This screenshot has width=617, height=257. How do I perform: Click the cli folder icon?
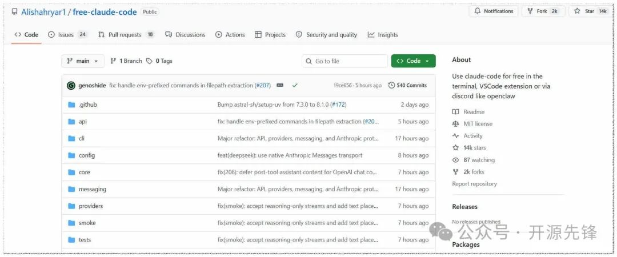point(71,139)
